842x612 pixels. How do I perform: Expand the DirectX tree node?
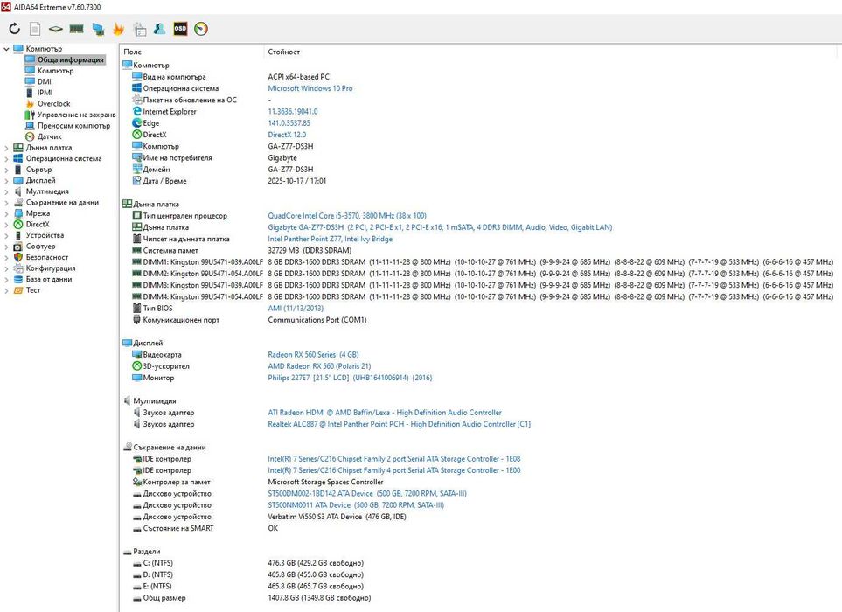point(6,225)
